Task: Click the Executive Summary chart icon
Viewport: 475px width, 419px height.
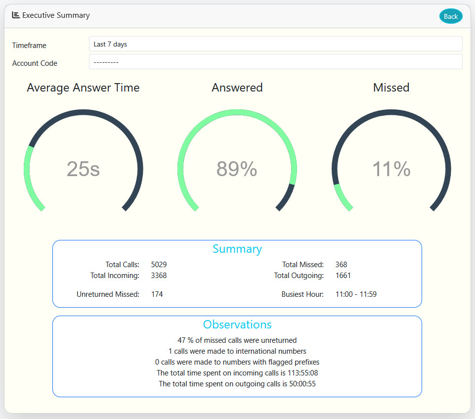Action: pyautogui.click(x=16, y=15)
